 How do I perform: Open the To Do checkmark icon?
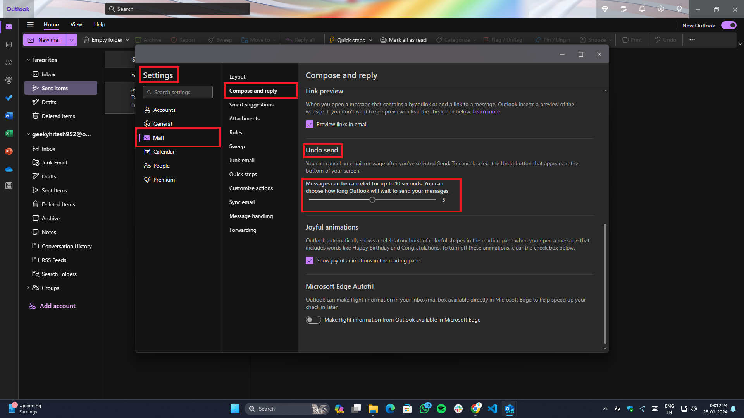coord(9,98)
